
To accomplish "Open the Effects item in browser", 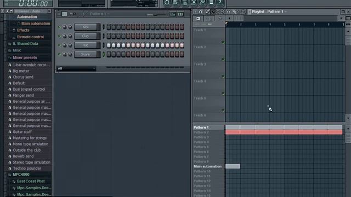I will point(23,31).
